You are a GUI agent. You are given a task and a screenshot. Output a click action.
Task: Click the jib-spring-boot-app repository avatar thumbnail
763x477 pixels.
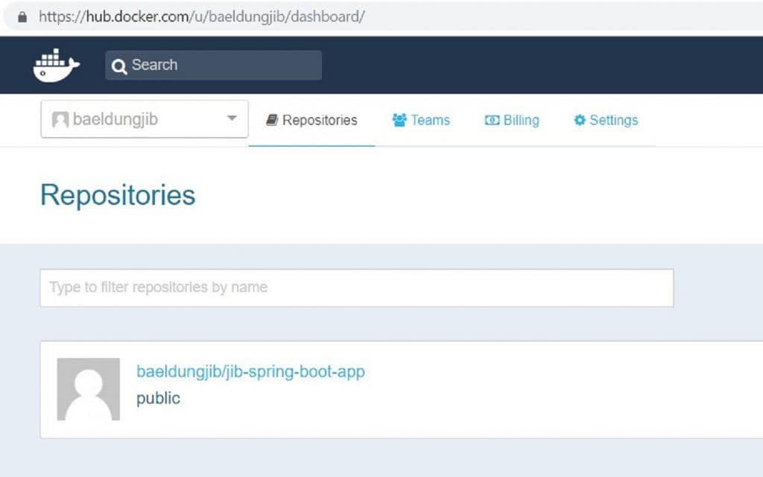pyautogui.click(x=88, y=389)
